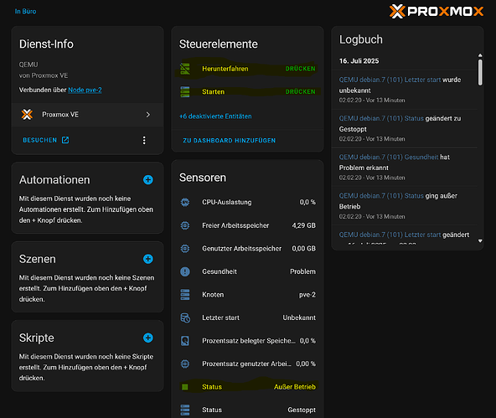Click the Knoten value pve-2
This screenshot has height=418, width=496.
pyautogui.click(x=307, y=295)
